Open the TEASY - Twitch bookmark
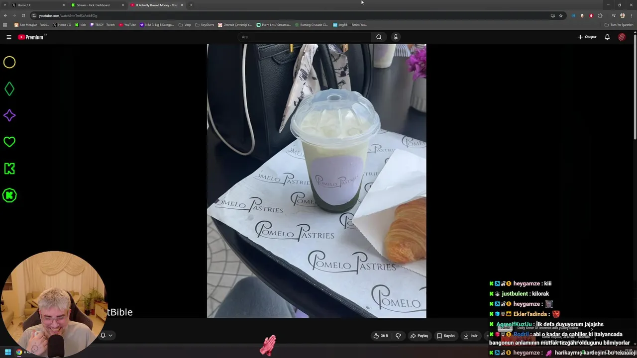The width and height of the screenshot is (637, 358). coord(103,24)
